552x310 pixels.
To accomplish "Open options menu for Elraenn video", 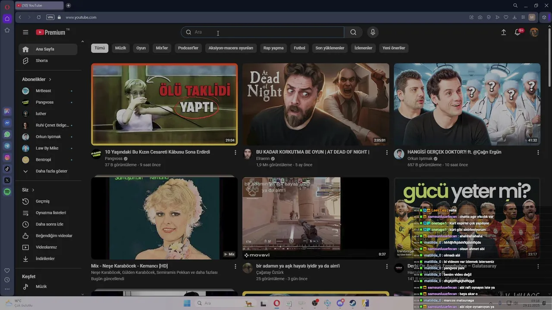I will pos(386,152).
